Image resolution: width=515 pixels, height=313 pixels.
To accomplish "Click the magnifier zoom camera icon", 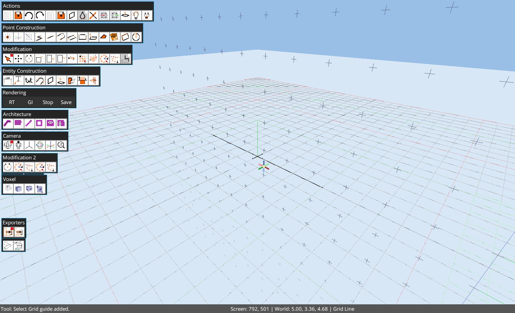I will coord(61,145).
